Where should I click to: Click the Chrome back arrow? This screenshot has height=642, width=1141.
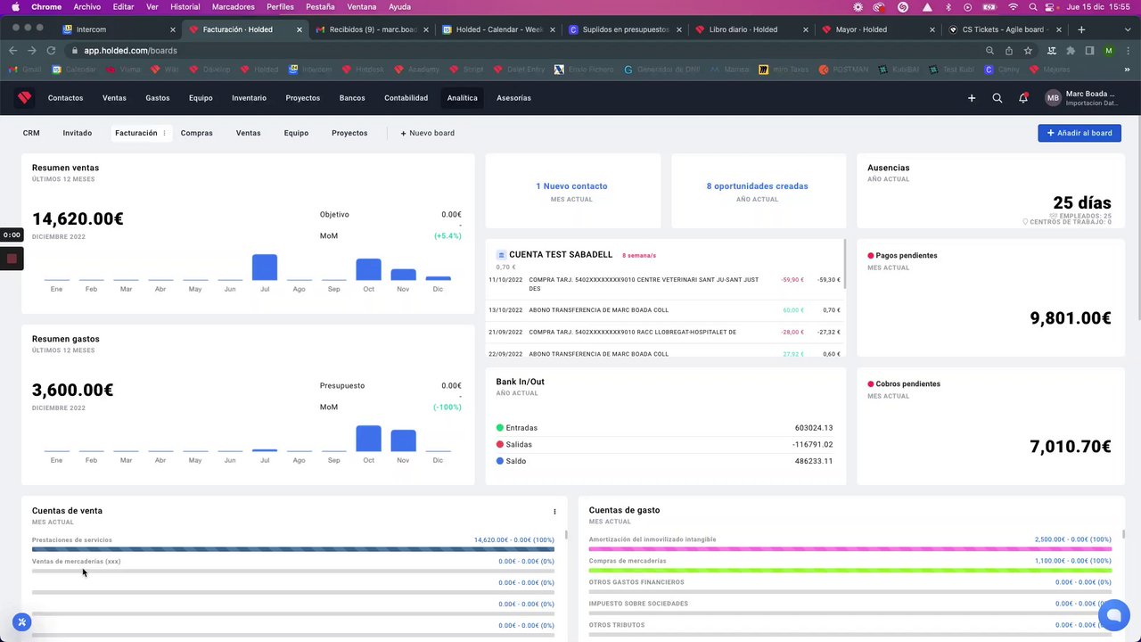pyautogui.click(x=12, y=51)
